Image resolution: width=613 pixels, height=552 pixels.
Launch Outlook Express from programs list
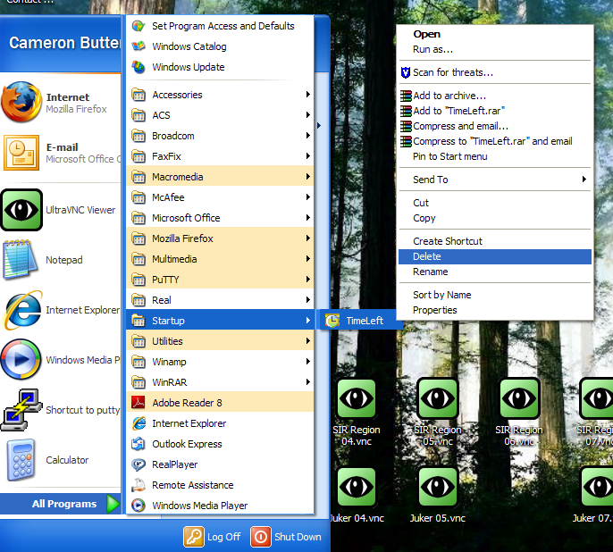click(220, 444)
